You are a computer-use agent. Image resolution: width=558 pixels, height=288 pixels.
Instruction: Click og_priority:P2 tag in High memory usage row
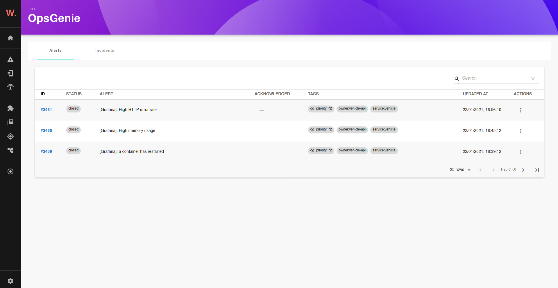click(x=321, y=130)
